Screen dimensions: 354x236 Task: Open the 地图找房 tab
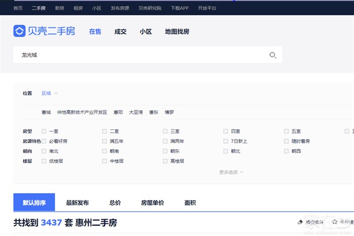[x=177, y=32]
